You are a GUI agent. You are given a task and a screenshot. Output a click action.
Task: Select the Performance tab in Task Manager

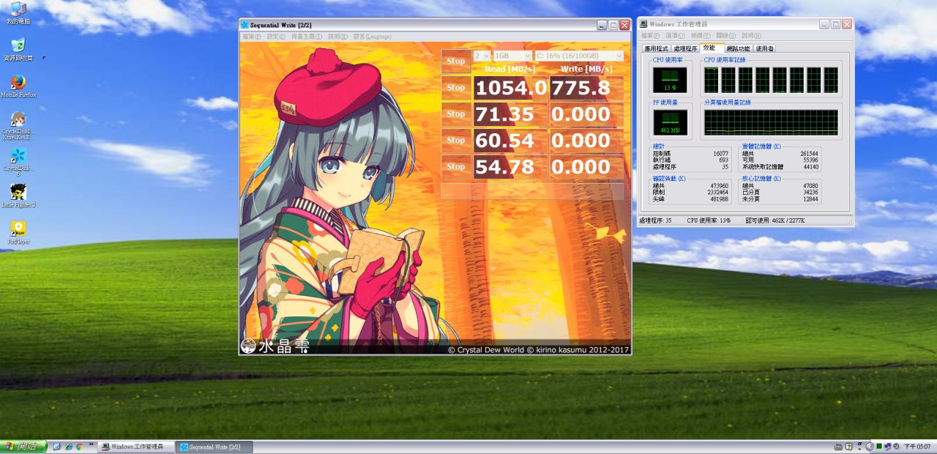tap(712, 48)
